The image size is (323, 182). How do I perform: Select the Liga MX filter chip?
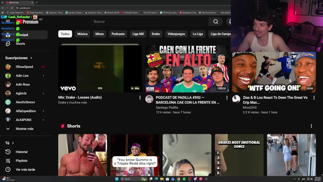(138, 34)
